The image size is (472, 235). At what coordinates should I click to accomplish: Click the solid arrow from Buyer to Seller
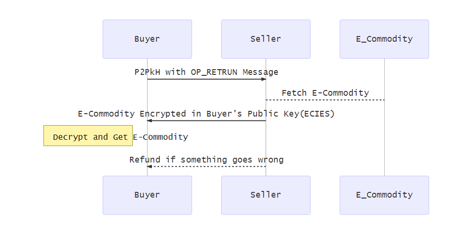pyautogui.click(x=206, y=79)
